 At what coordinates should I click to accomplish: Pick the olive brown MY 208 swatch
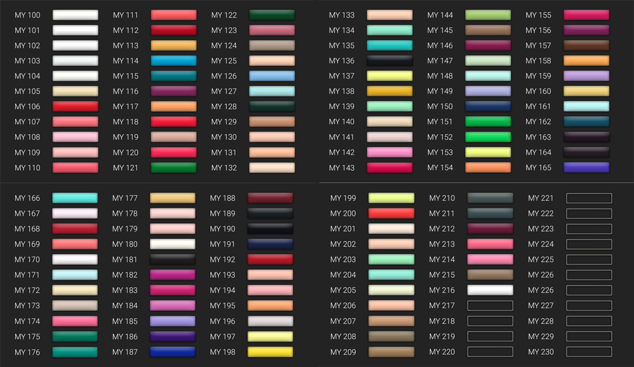(391, 336)
